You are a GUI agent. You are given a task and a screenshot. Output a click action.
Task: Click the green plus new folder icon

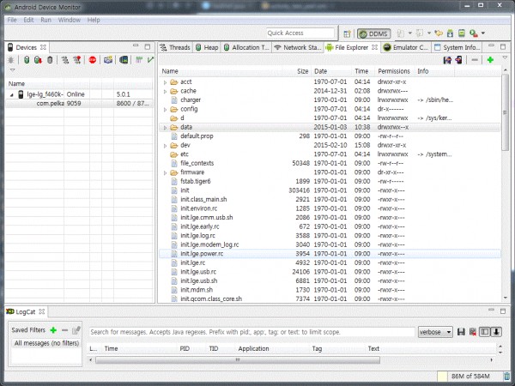click(x=490, y=60)
